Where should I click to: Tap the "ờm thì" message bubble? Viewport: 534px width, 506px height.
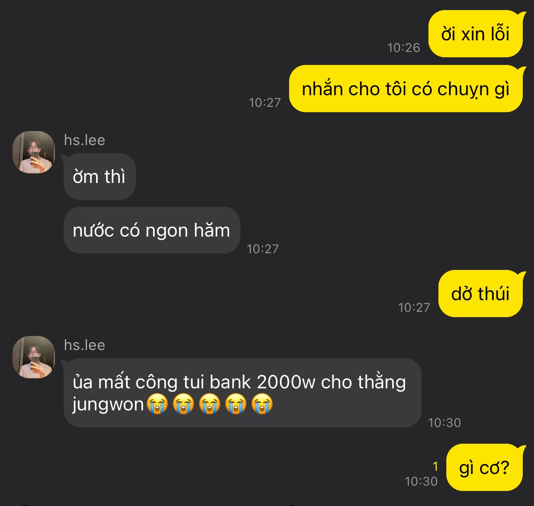coord(99,177)
